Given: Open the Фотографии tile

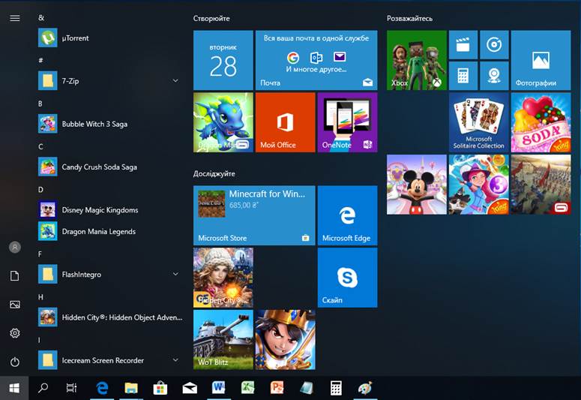Looking at the screenshot, I should coord(541,60).
